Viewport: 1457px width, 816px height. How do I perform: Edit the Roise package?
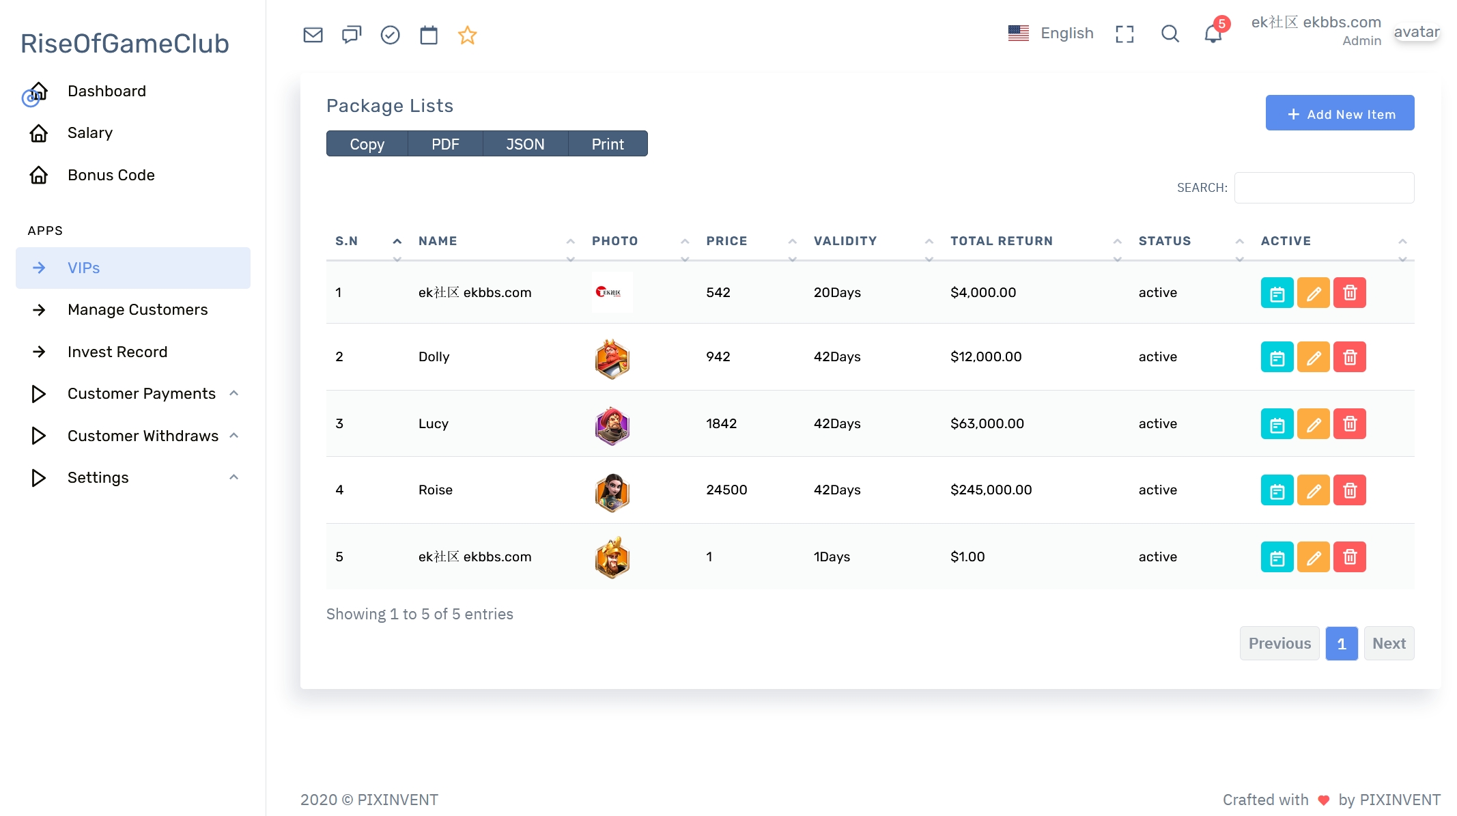(x=1313, y=490)
